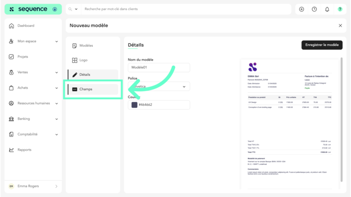Click the invoice preview thumbnail
Screen dimensions: 351x197
click(x=290, y=124)
